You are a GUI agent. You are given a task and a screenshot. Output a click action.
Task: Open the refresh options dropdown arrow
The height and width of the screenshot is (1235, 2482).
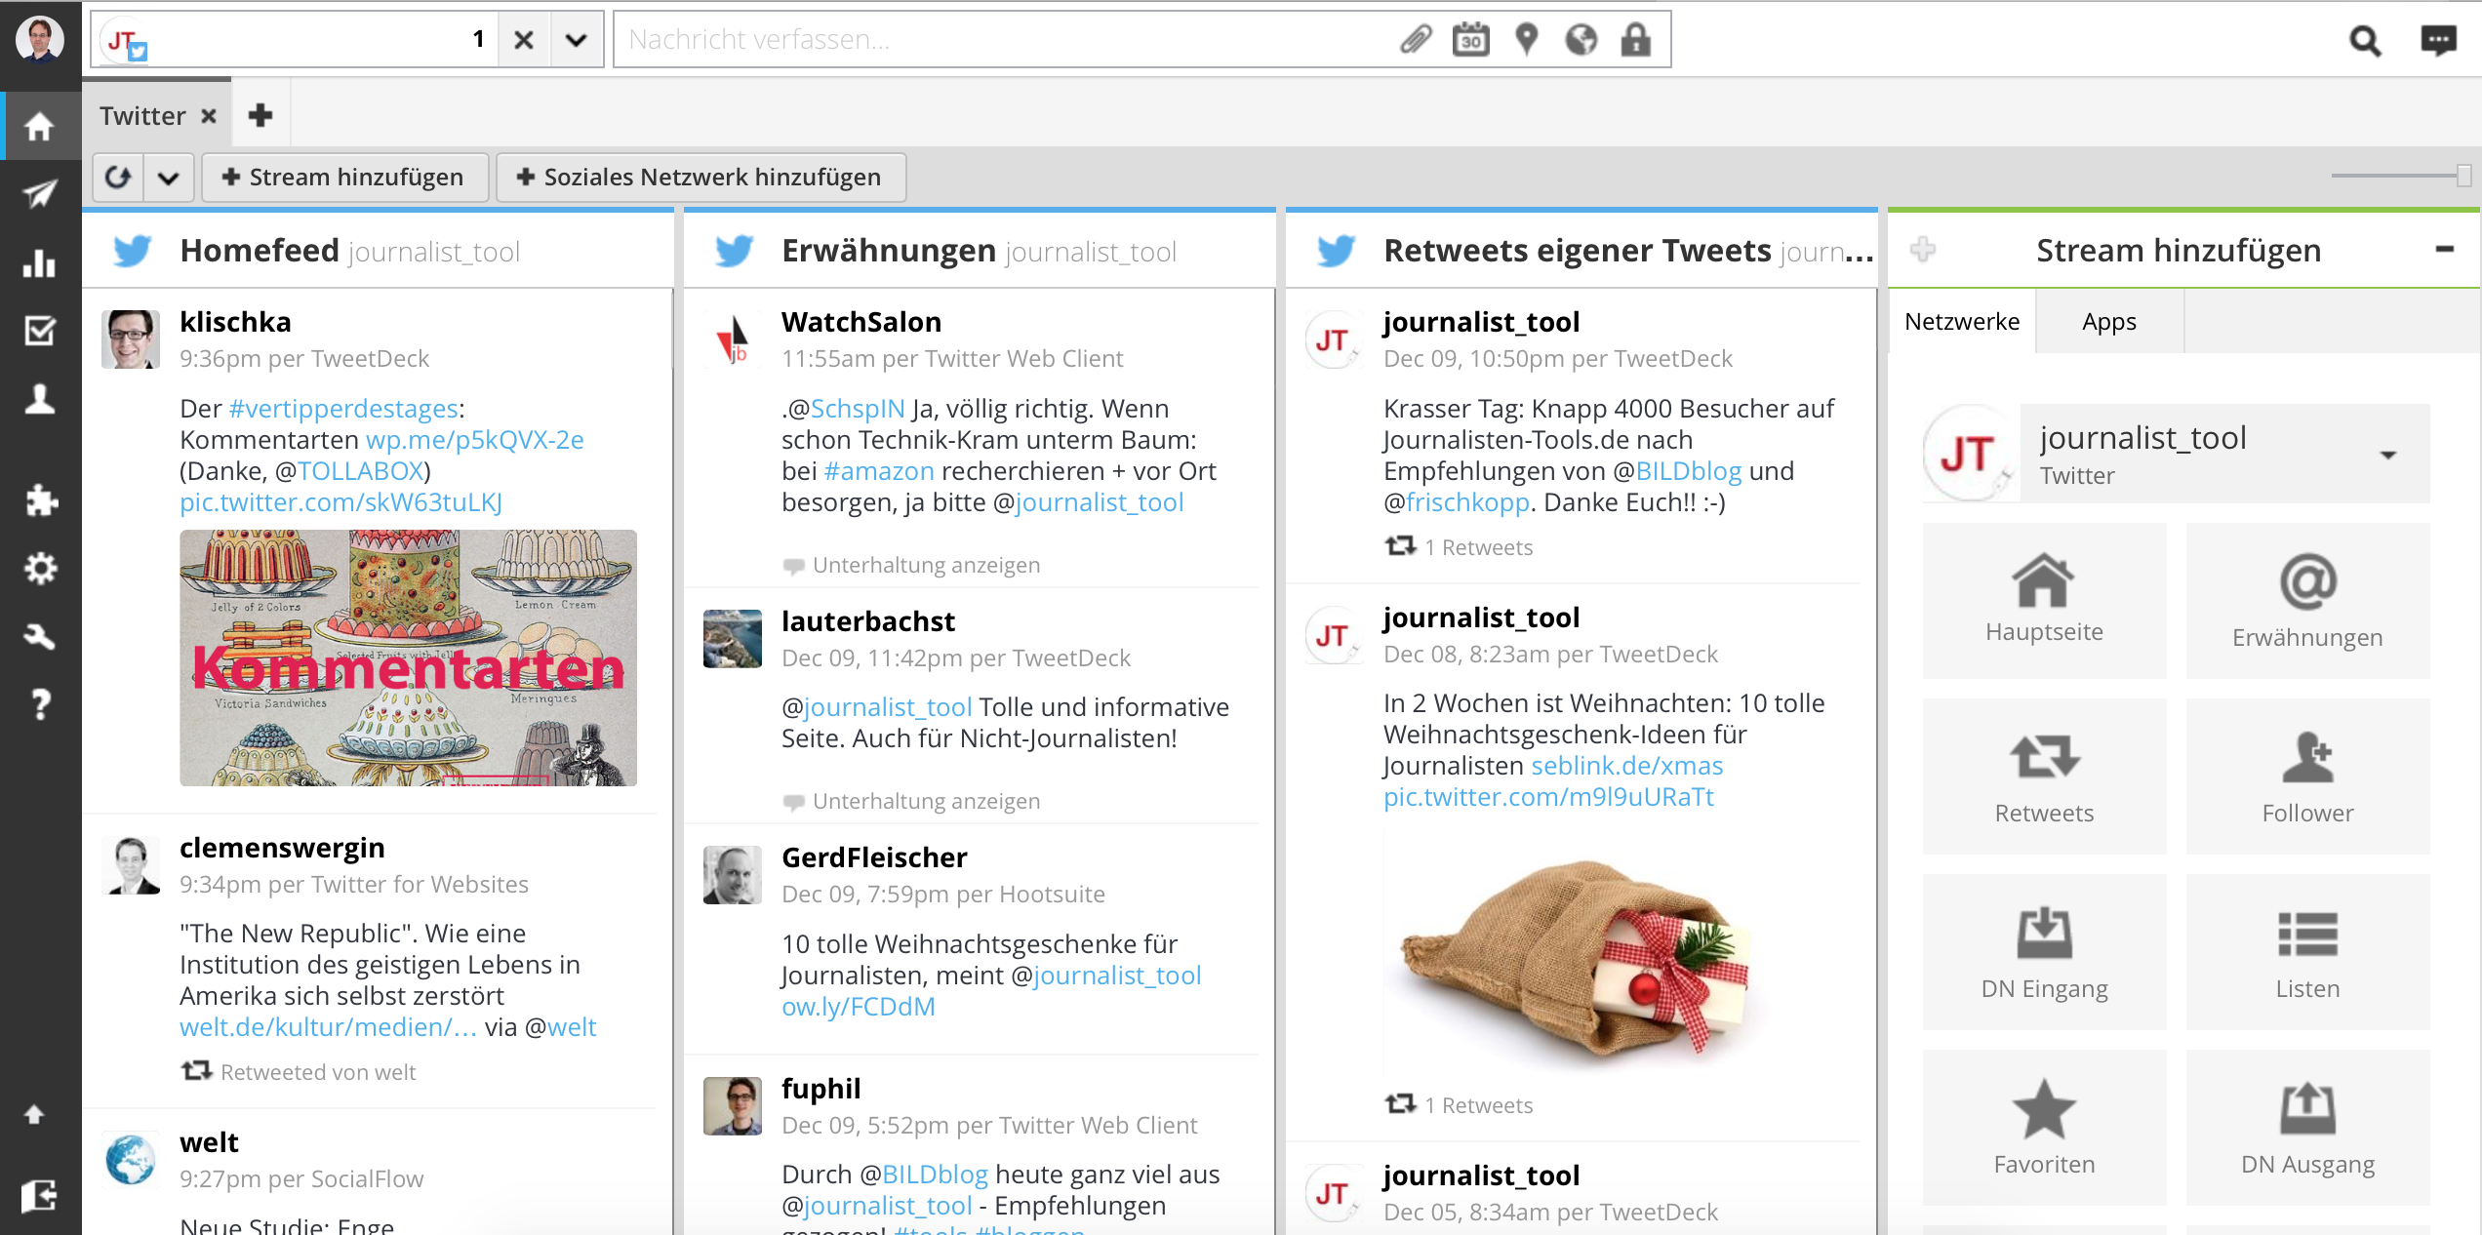(169, 177)
